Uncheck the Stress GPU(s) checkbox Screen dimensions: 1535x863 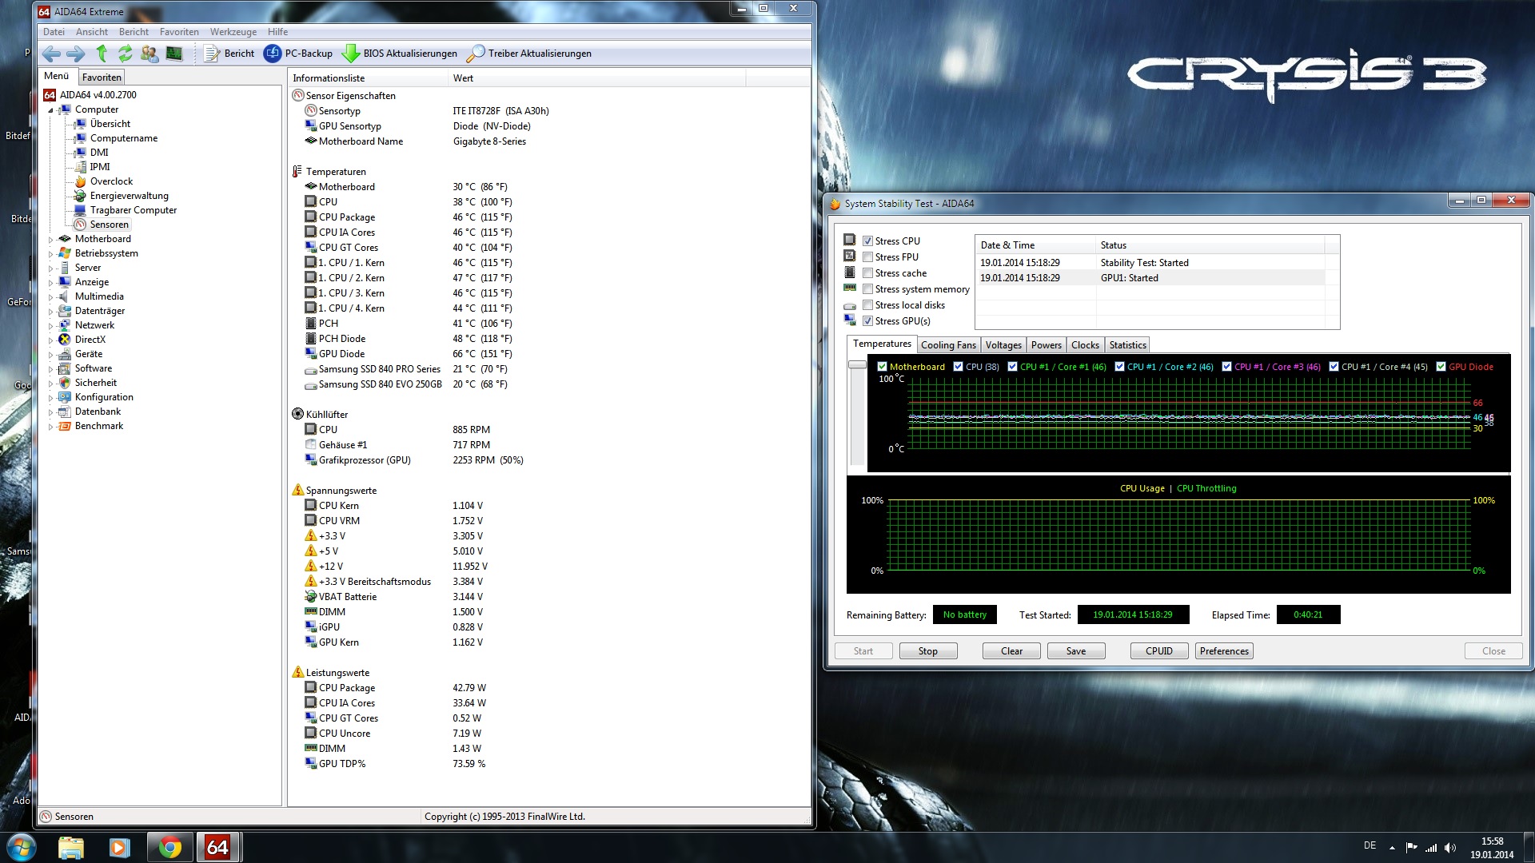click(x=867, y=321)
